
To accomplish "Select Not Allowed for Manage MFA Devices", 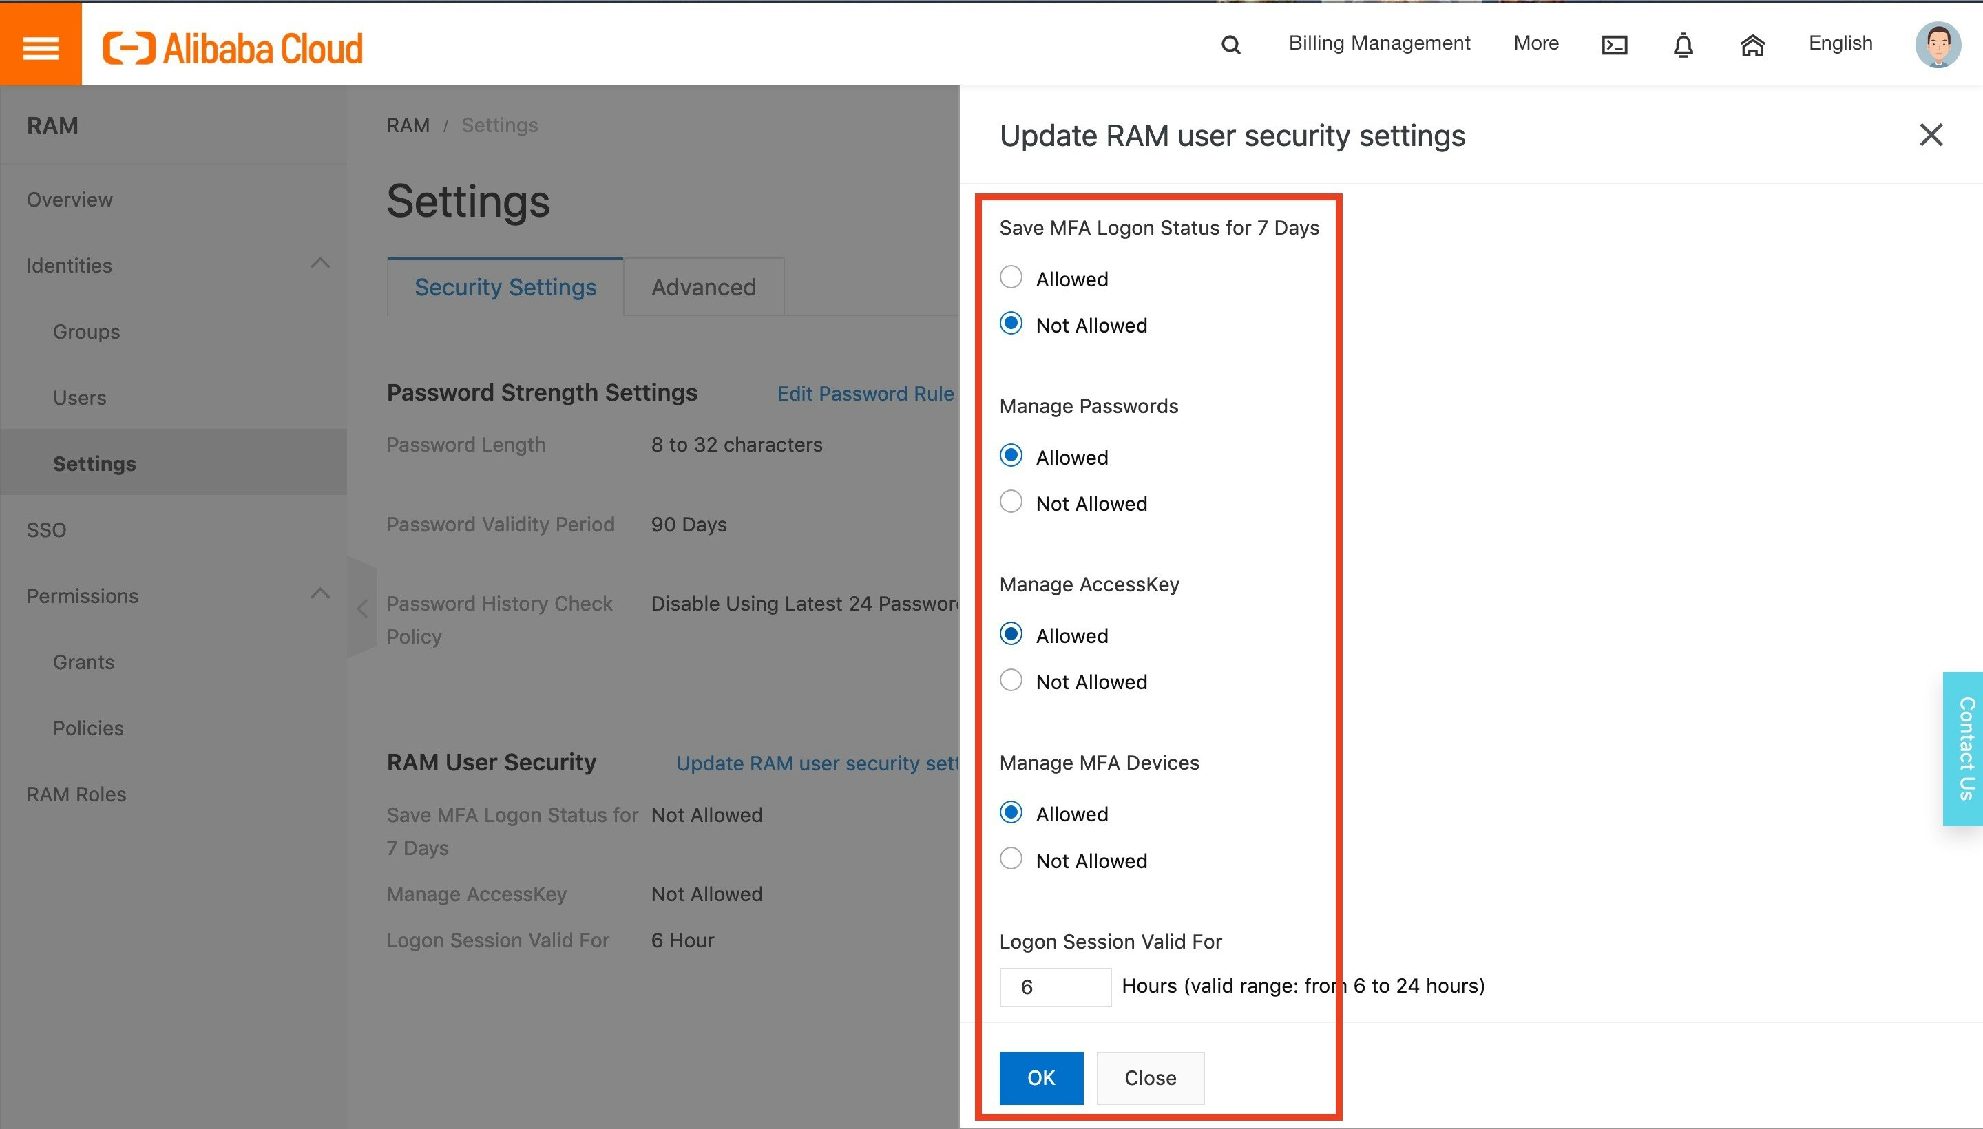I will (x=1011, y=859).
